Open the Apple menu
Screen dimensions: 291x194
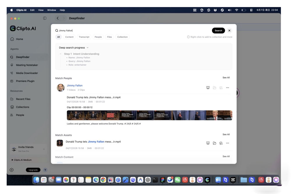[x=12, y=10]
